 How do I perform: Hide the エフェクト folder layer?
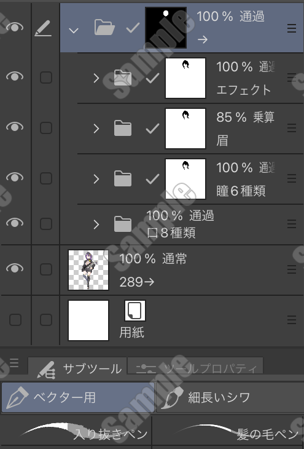tap(15, 76)
